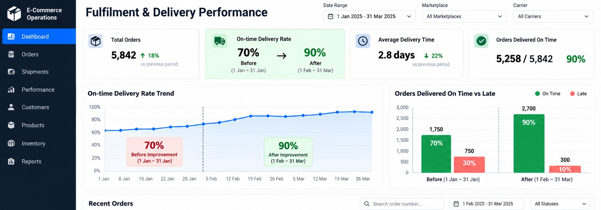Viewport: 601px width, 210px height.
Task: Click the arrow between 70% and 90%
Action: point(282,56)
